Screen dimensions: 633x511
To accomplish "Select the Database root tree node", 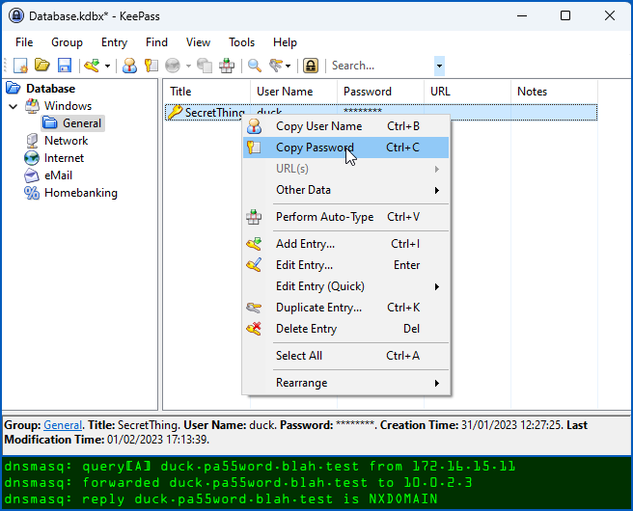I will click(50, 89).
